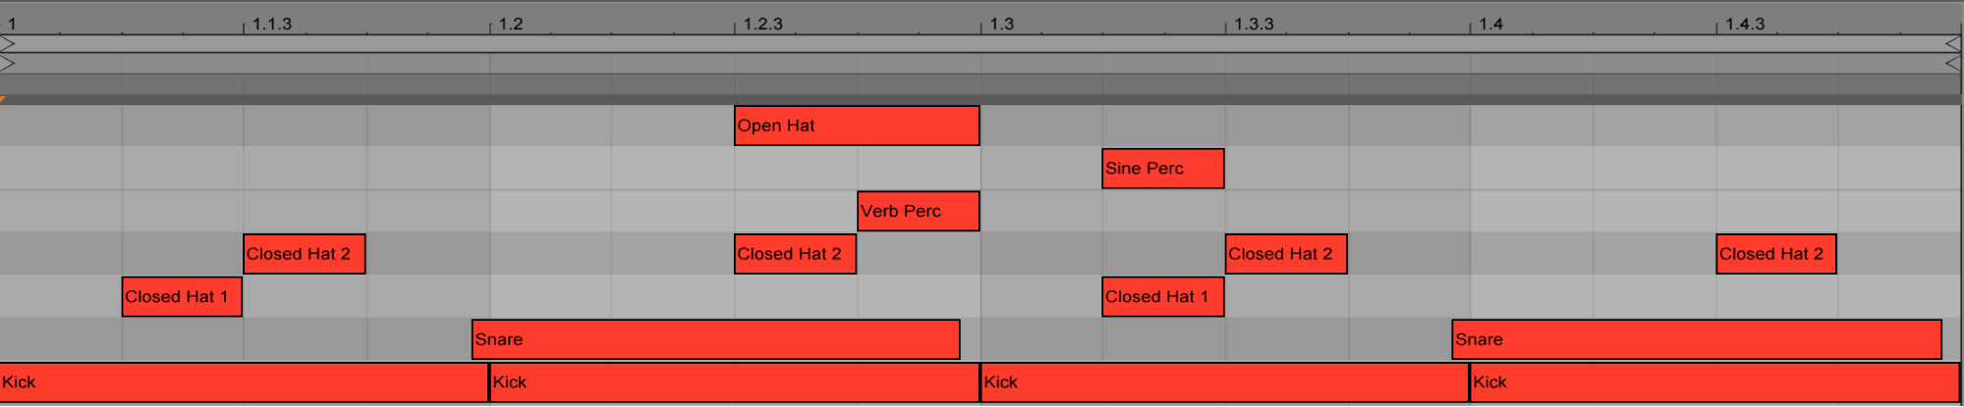Select the second Closed Hat 1 note

click(x=1162, y=297)
